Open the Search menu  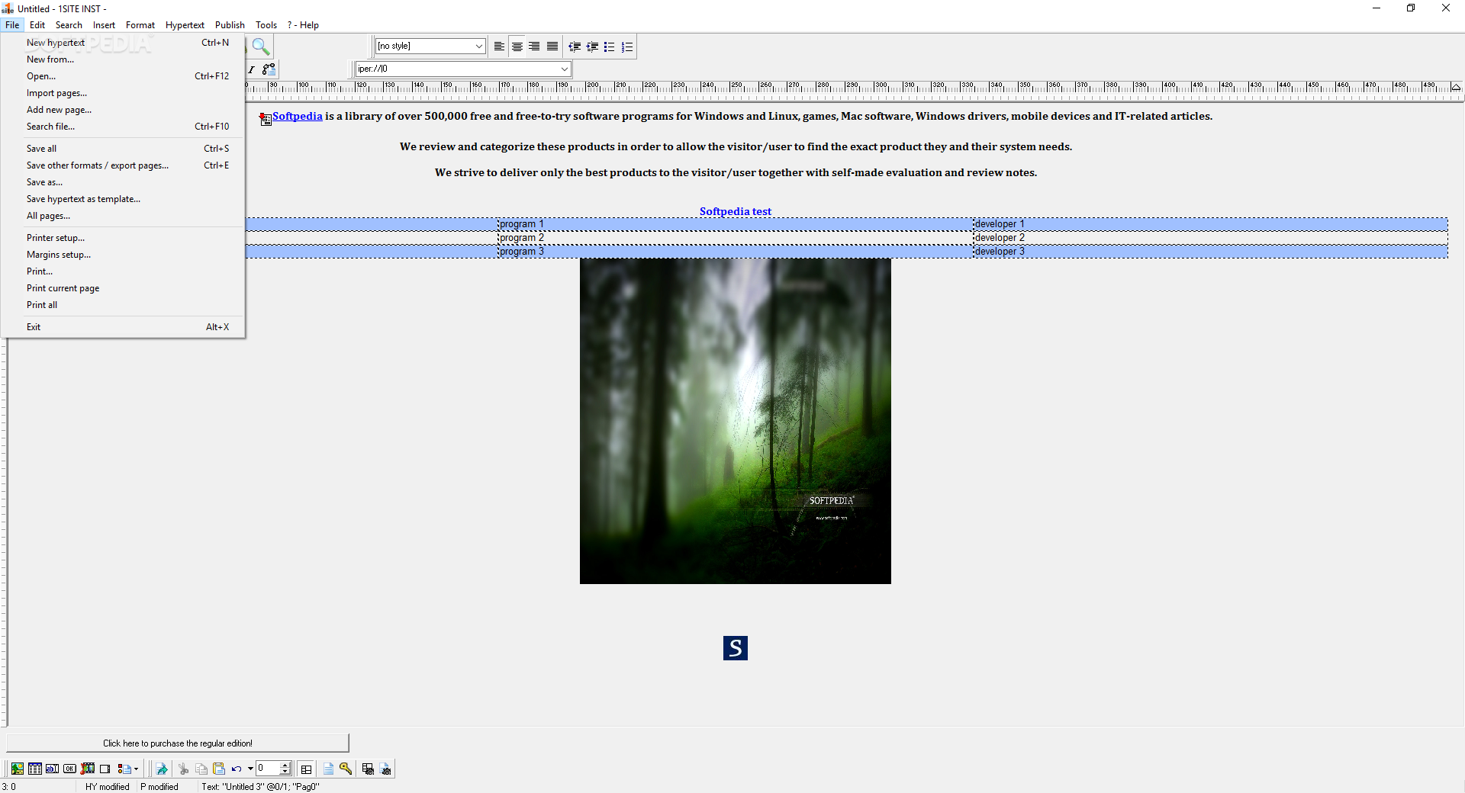pyautogui.click(x=69, y=25)
